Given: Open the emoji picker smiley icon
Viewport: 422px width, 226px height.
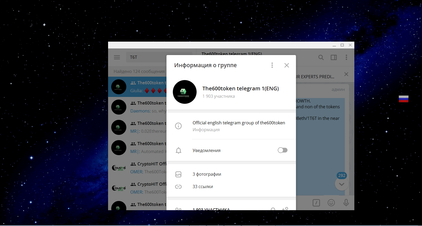Looking at the screenshot, I should click(x=331, y=203).
